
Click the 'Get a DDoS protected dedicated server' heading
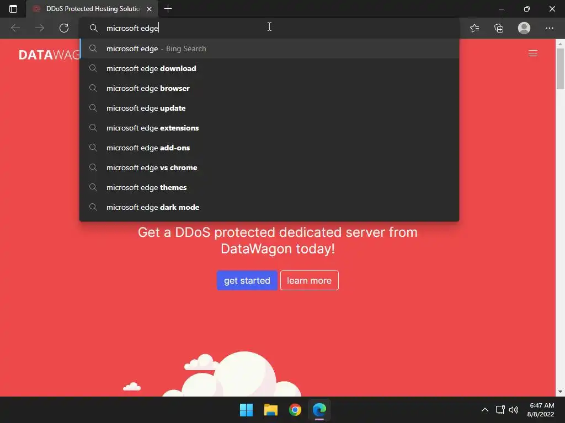[278, 240]
